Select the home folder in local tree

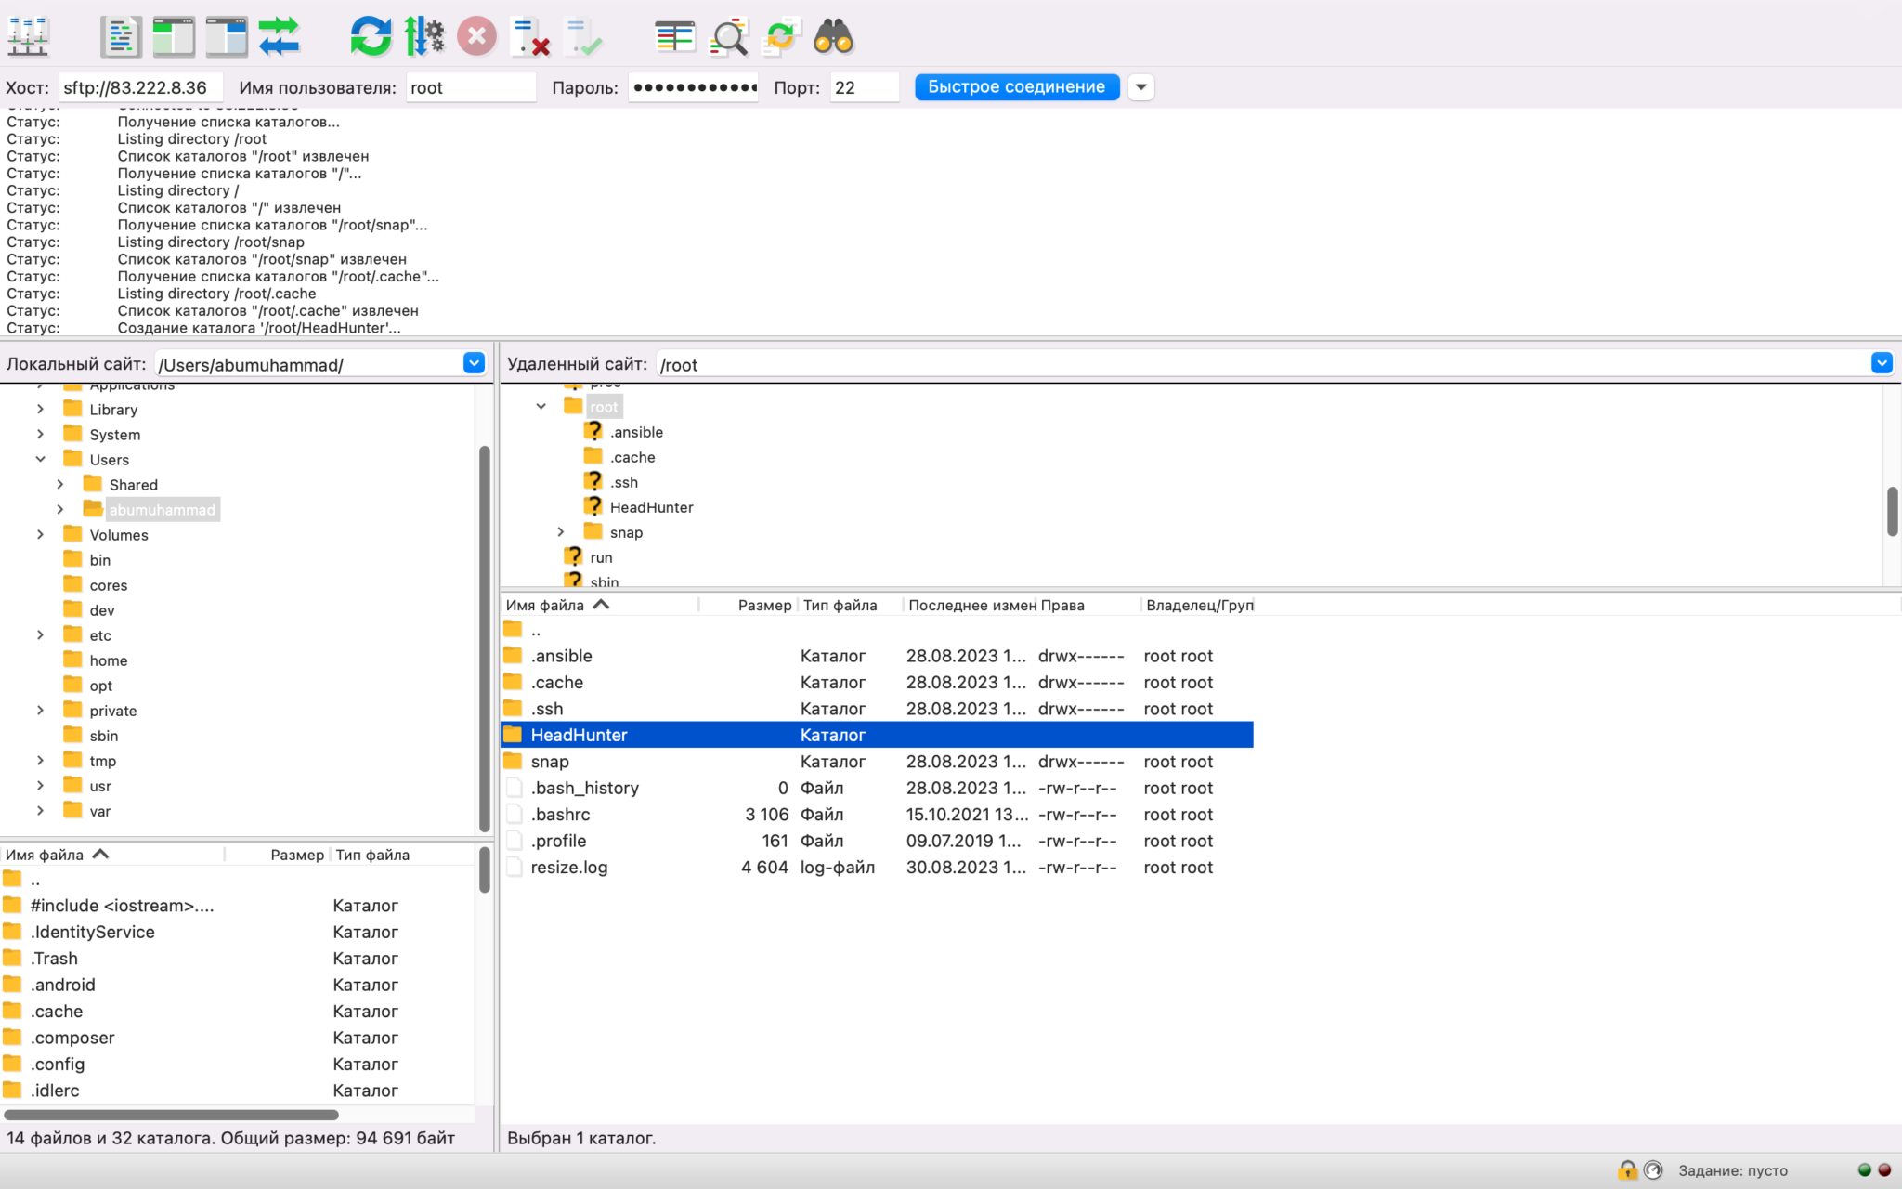pos(109,660)
